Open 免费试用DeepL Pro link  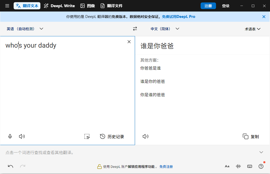click(x=178, y=17)
